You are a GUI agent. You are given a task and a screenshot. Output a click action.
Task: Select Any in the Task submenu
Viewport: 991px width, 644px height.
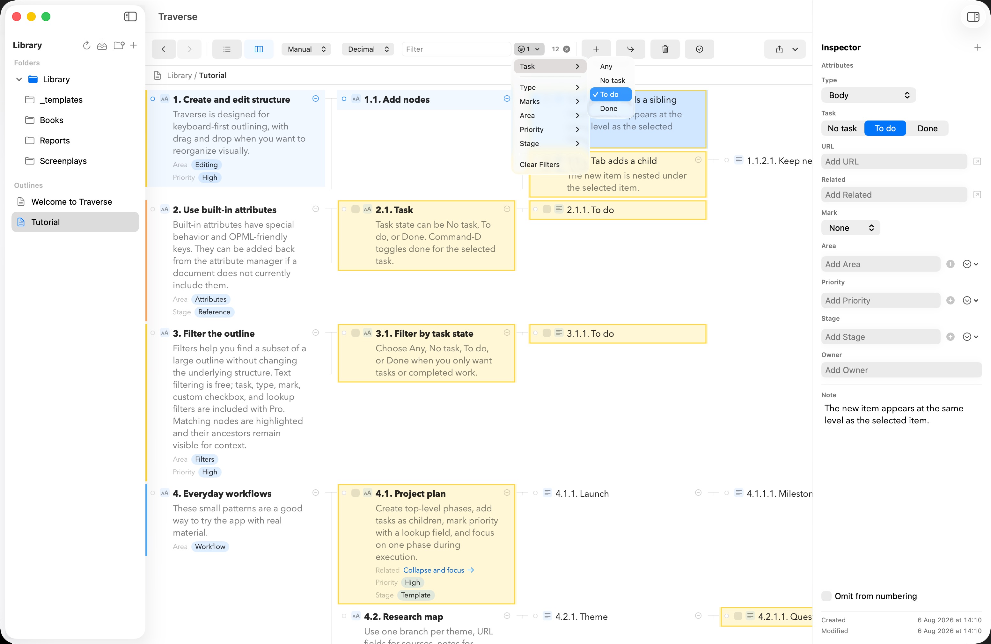[x=611, y=66]
